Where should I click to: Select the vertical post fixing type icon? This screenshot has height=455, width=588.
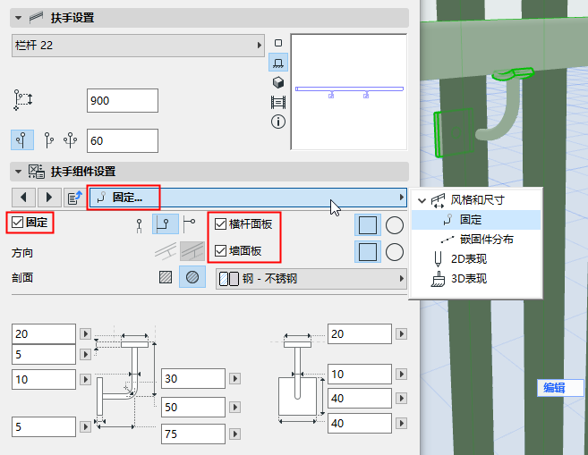click(139, 226)
